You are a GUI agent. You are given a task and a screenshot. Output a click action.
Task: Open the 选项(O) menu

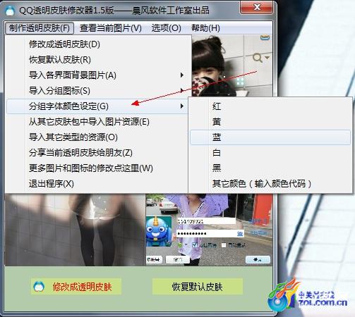click(166, 28)
